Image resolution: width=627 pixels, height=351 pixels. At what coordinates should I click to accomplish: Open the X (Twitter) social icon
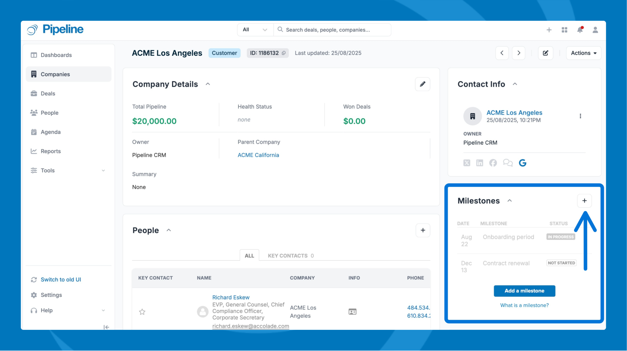[x=467, y=163]
